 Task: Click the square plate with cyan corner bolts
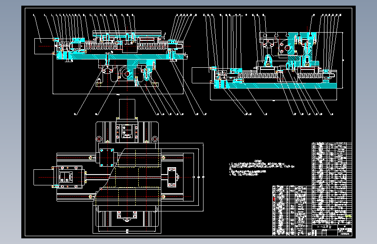tap(107, 158)
